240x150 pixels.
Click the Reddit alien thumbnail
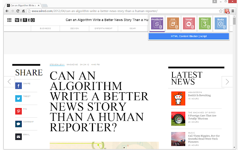coord(178,98)
